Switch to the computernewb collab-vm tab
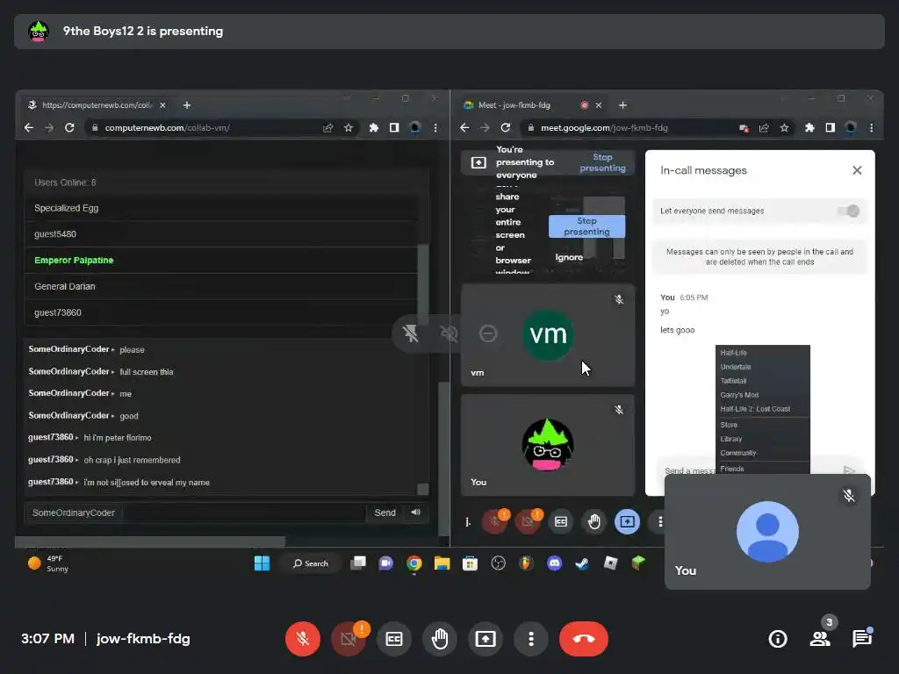The height and width of the screenshot is (674, 899). 96,105
